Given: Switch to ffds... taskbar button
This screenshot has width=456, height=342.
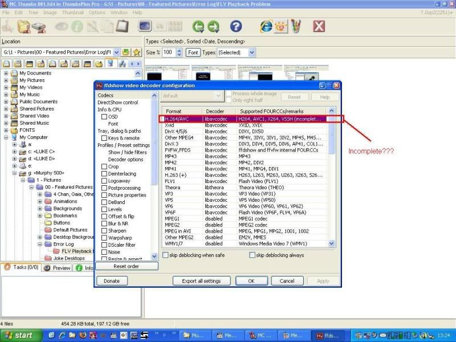Looking at the screenshot, I should tap(329, 336).
